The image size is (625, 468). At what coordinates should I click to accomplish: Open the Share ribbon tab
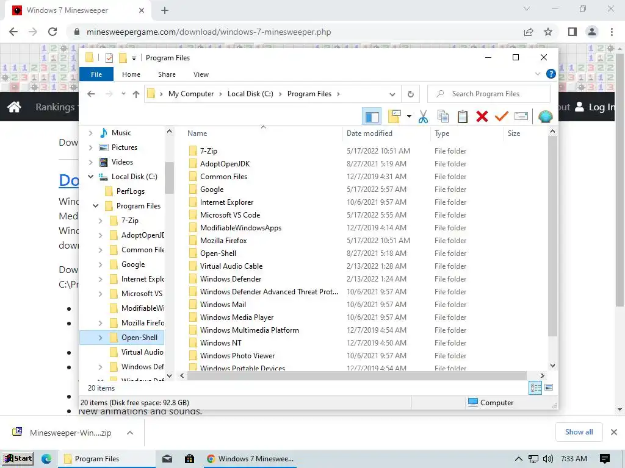(x=167, y=74)
